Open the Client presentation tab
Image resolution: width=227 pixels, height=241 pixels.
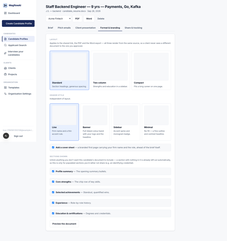click(x=85, y=28)
